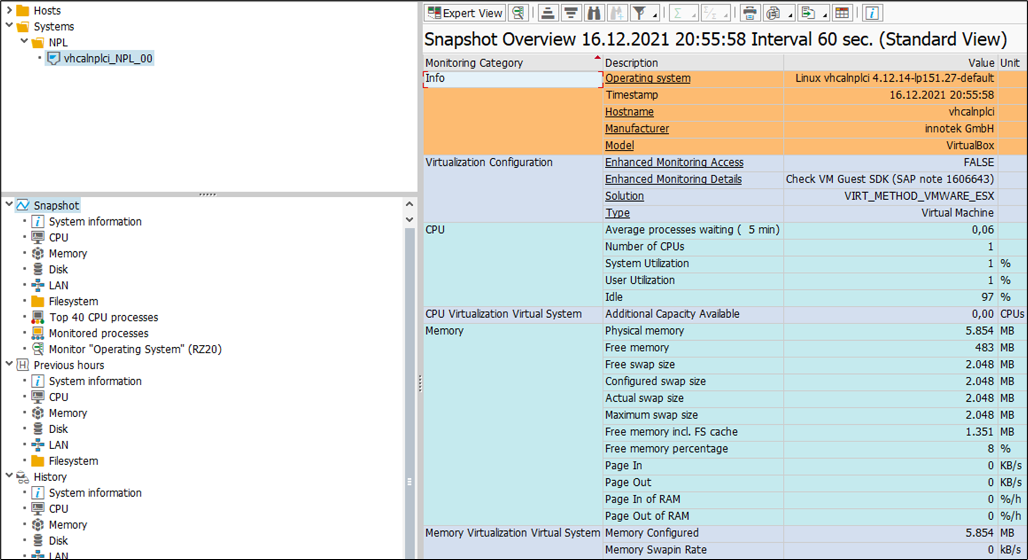Click the tree scrollbar down arrow

pyautogui.click(x=409, y=219)
